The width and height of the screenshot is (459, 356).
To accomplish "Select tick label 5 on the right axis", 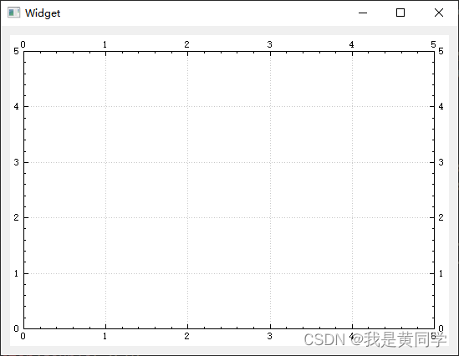I will [x=441, y=51].
